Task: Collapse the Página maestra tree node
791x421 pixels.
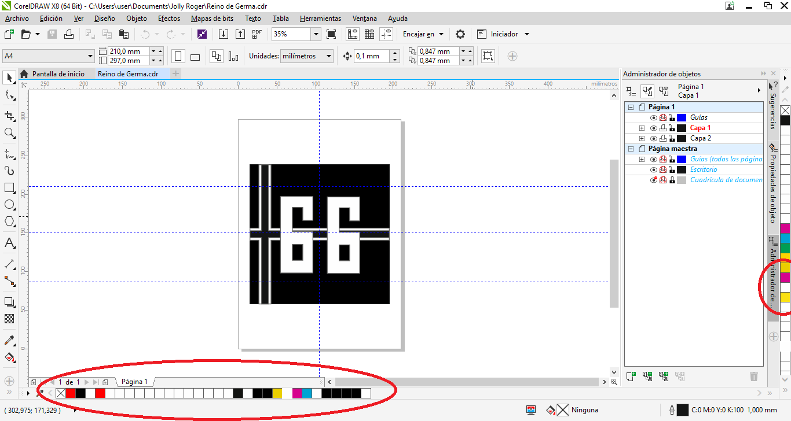Action: 631,148
